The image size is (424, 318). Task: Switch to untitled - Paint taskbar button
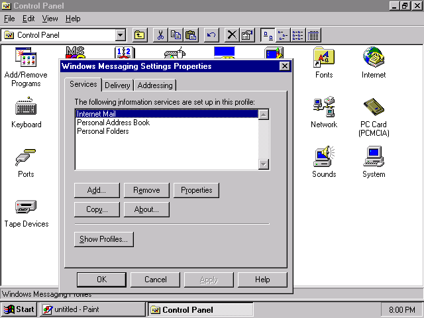tap(93, 309)
